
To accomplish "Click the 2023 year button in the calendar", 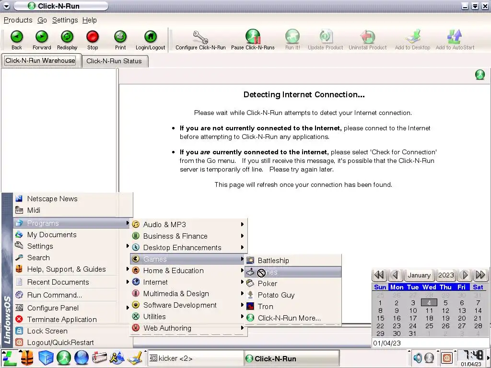I will (446, 275).
